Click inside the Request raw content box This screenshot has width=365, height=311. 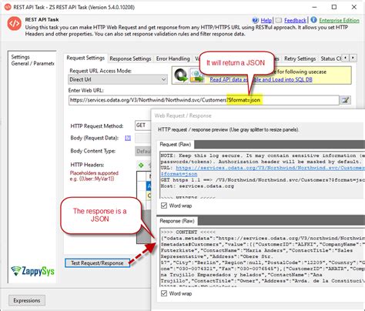pos(262,176)
